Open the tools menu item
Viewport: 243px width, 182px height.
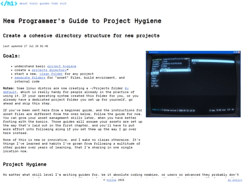(34, 4)
